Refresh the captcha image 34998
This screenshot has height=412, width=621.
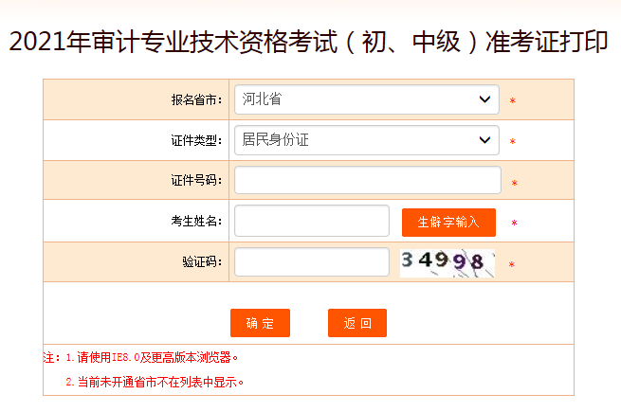(447, 262)
